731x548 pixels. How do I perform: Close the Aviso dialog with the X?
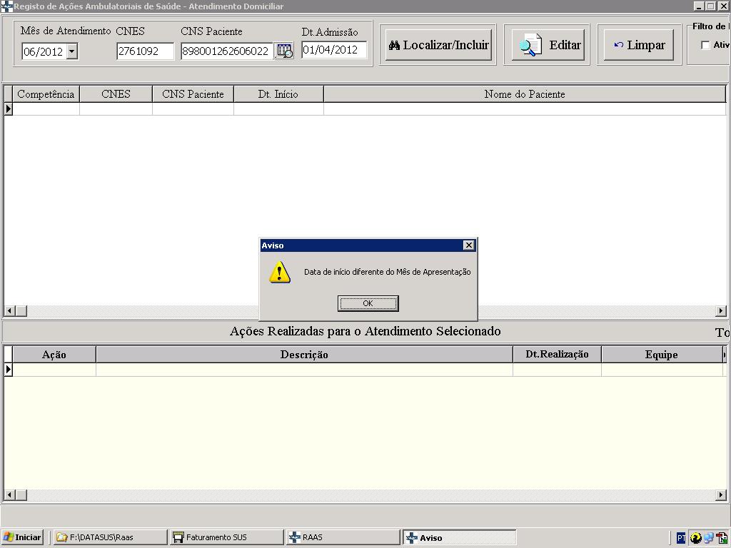(468, 245)
